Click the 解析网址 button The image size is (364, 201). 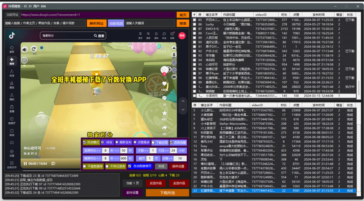coord(96,23)
